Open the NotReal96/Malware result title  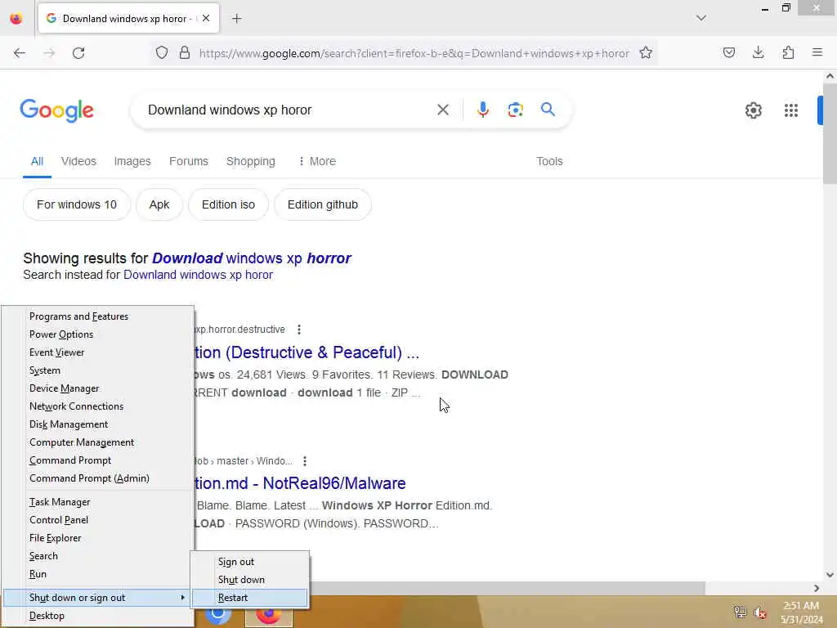pyautogui.click(x=300, y=483)
